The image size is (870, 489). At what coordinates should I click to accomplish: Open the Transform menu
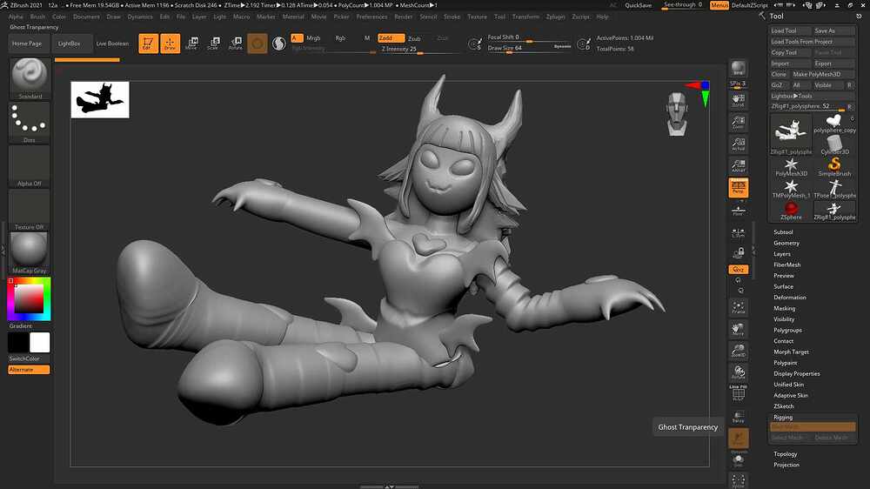coord(525,17)
